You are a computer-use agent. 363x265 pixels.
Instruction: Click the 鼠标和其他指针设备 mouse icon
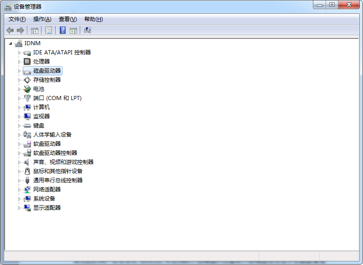click(x=27, y=171)
